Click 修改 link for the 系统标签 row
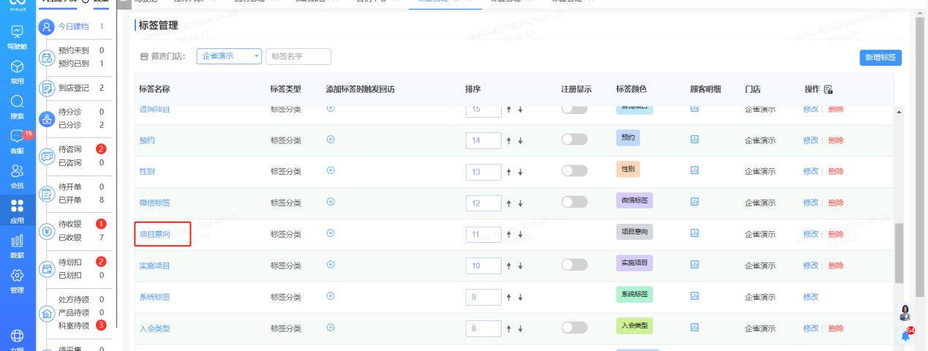This screenshot has height=351, width=928. coord(810,297)
